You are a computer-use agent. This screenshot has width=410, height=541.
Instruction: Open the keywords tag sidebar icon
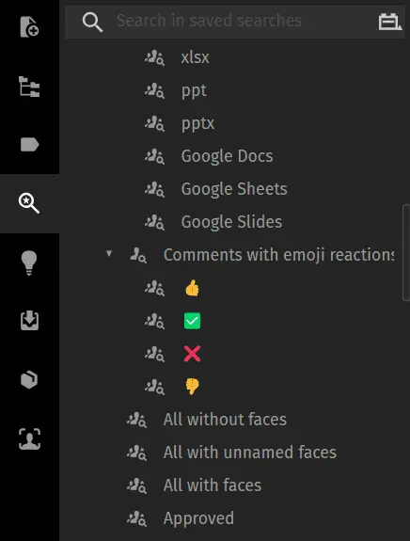29,145
